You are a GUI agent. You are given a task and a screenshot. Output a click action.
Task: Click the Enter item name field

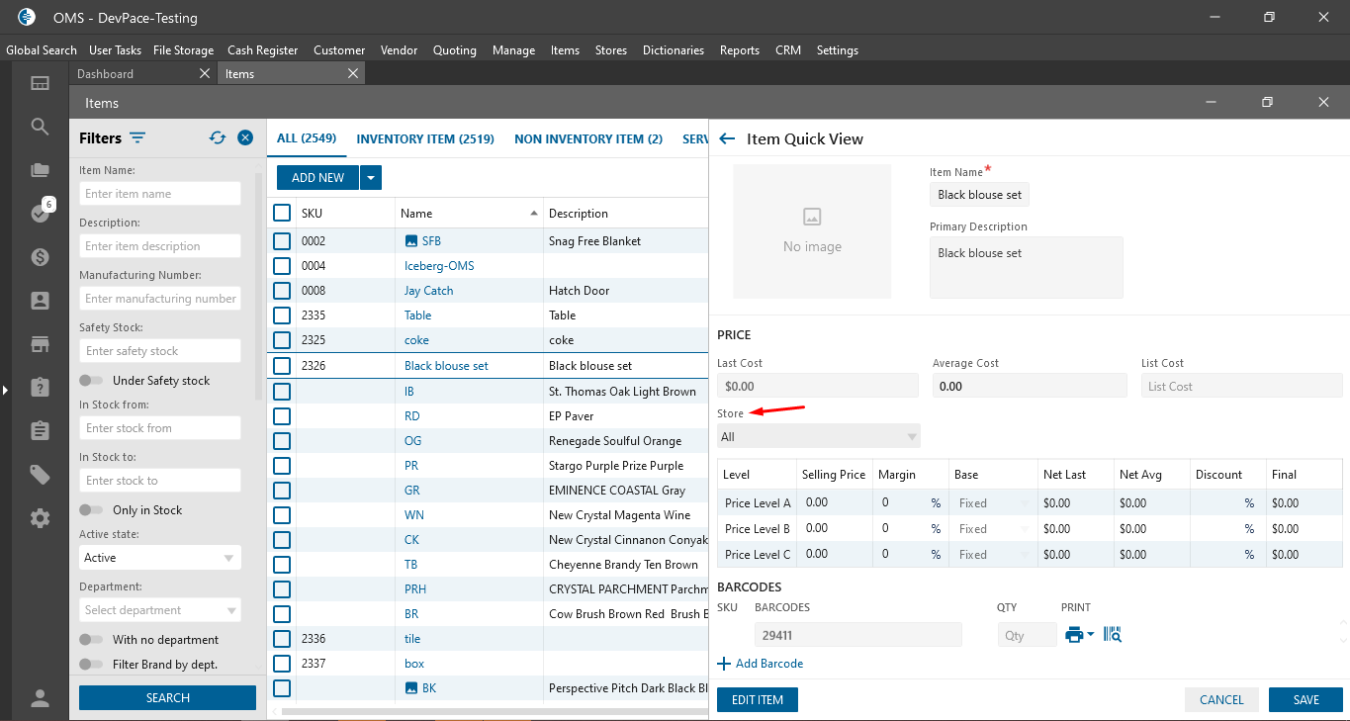click(159, 194)
